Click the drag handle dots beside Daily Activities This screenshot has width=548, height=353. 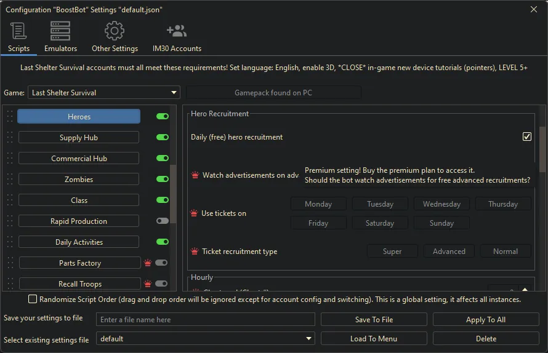click(10, 242)
